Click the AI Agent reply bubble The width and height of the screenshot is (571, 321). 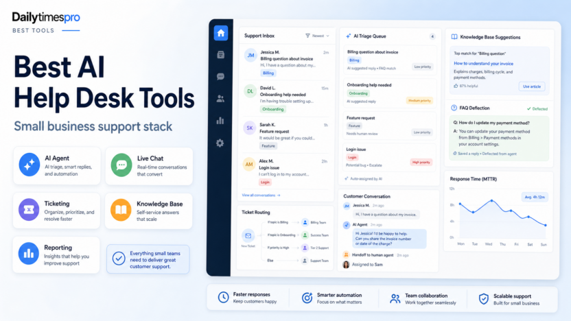pyautogui.click(x=389, y=239)
